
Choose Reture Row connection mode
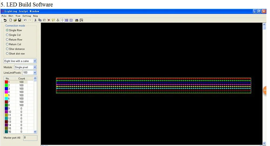click(x=14, y=39)
